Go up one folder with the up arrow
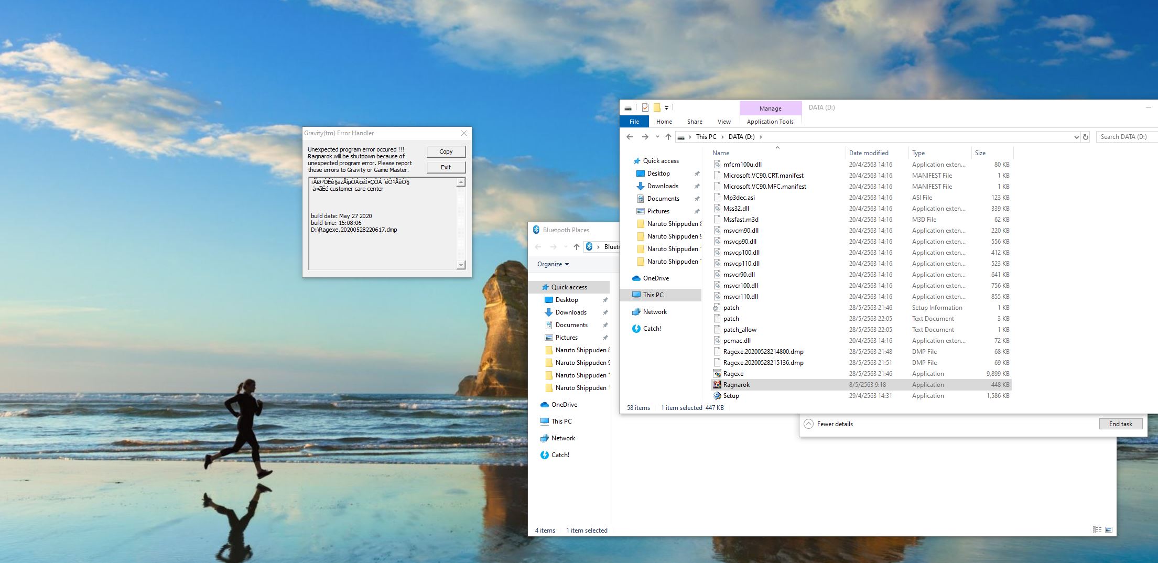The height and width of the screenshot is (563, 1158). click(x=668, y=137)
